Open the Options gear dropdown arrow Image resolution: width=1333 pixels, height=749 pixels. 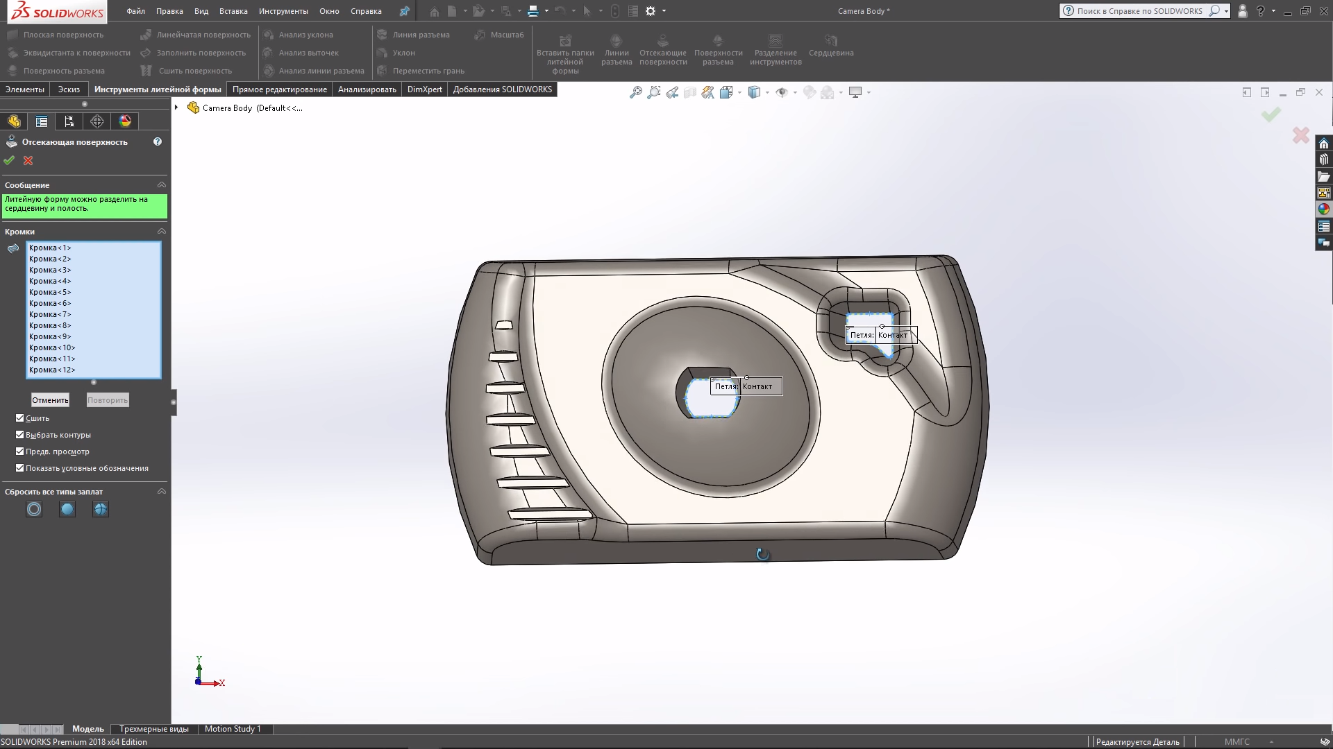click(x=664, y=11)
